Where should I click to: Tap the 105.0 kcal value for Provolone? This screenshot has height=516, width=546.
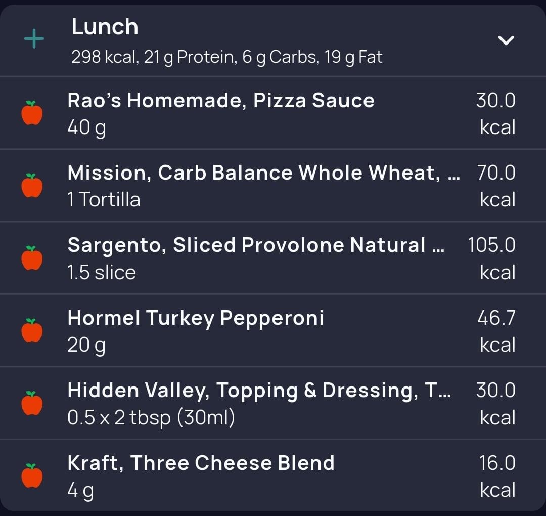pos(491,258)
